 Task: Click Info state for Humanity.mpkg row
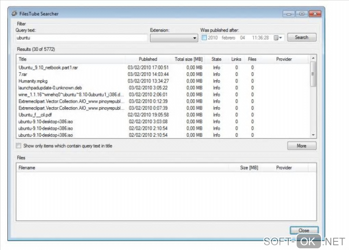[x=216, y=81]
